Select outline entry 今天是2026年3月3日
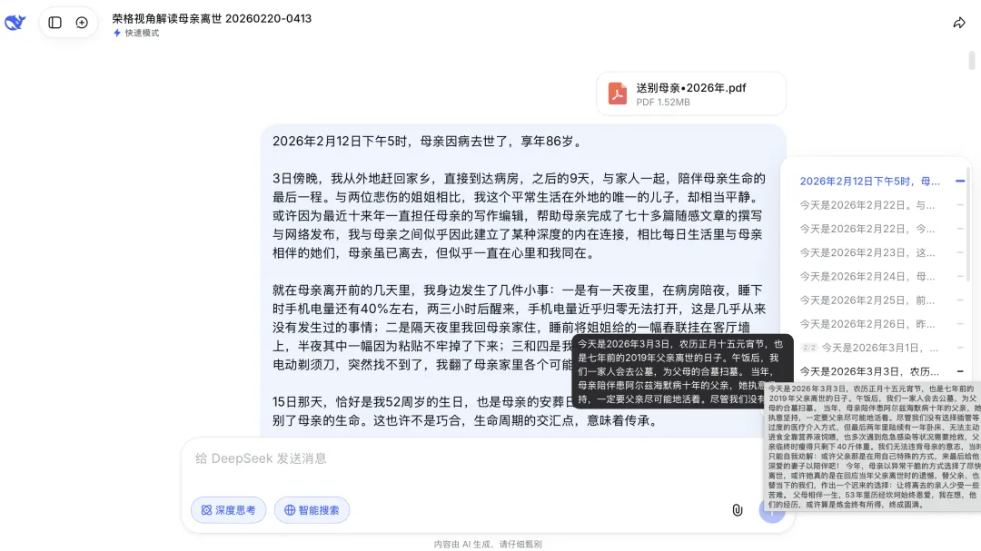The width and height of the screenshot is (981, 551). point(869,371)
